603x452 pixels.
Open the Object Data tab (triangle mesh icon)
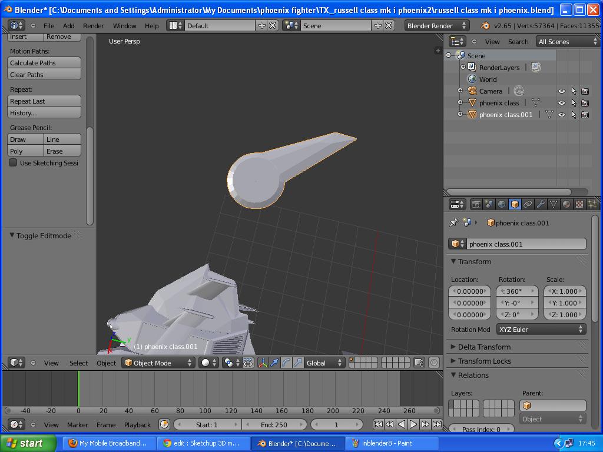click(x=553, y=204)
